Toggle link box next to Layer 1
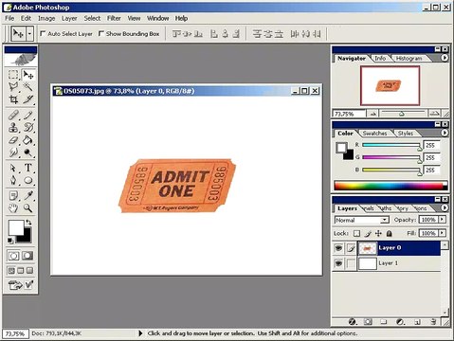This screenshot has height=341, width=454. (351, 263)
